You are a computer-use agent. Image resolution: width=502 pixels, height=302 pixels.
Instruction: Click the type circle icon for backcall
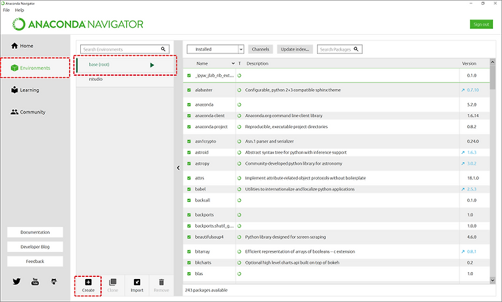coord(239,200)
